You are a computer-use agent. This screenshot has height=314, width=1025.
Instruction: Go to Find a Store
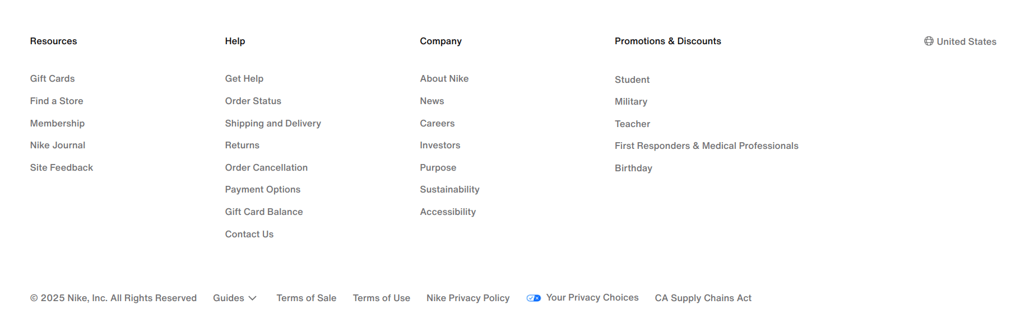click(57, 101)
